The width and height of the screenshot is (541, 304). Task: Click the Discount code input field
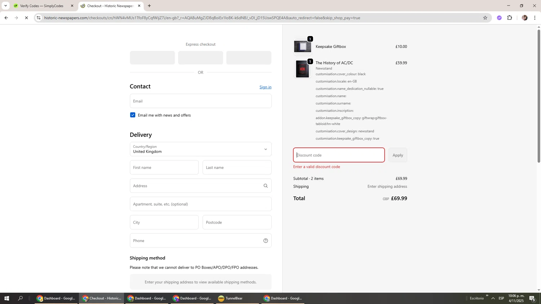[x=338, y=155]
